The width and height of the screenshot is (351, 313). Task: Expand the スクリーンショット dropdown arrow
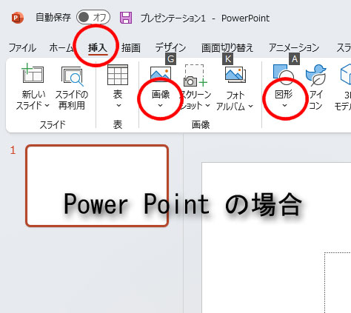tap(208, 106)
